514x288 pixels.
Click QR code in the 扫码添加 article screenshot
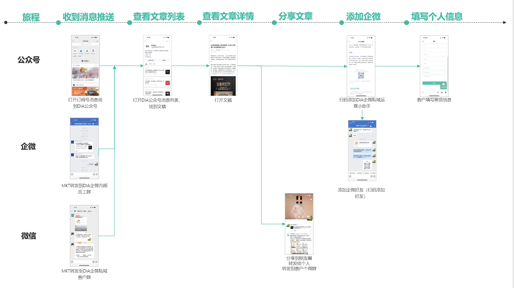coord(361,75)
